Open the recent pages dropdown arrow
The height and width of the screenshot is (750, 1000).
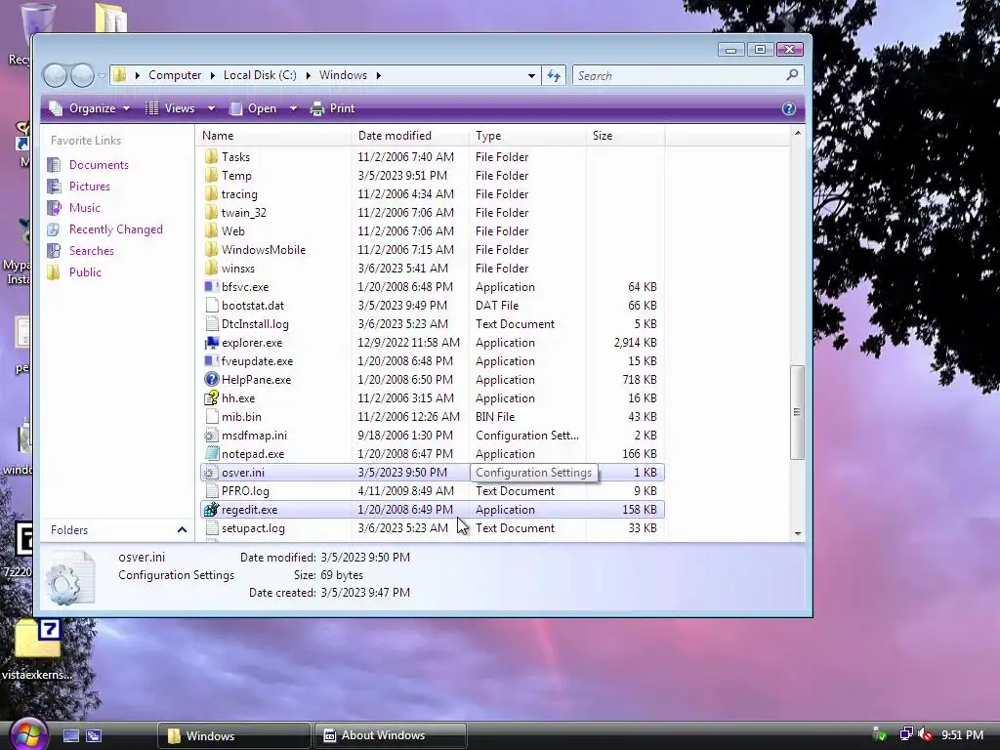click(x=102, y=76)
